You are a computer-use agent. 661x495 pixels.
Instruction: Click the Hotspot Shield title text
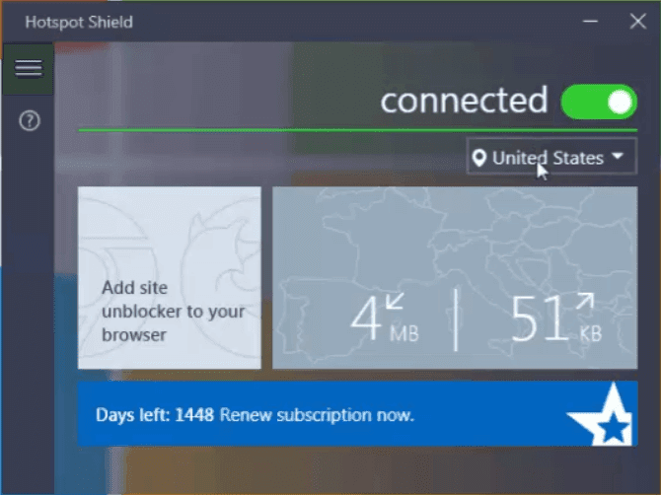point(79,22)
